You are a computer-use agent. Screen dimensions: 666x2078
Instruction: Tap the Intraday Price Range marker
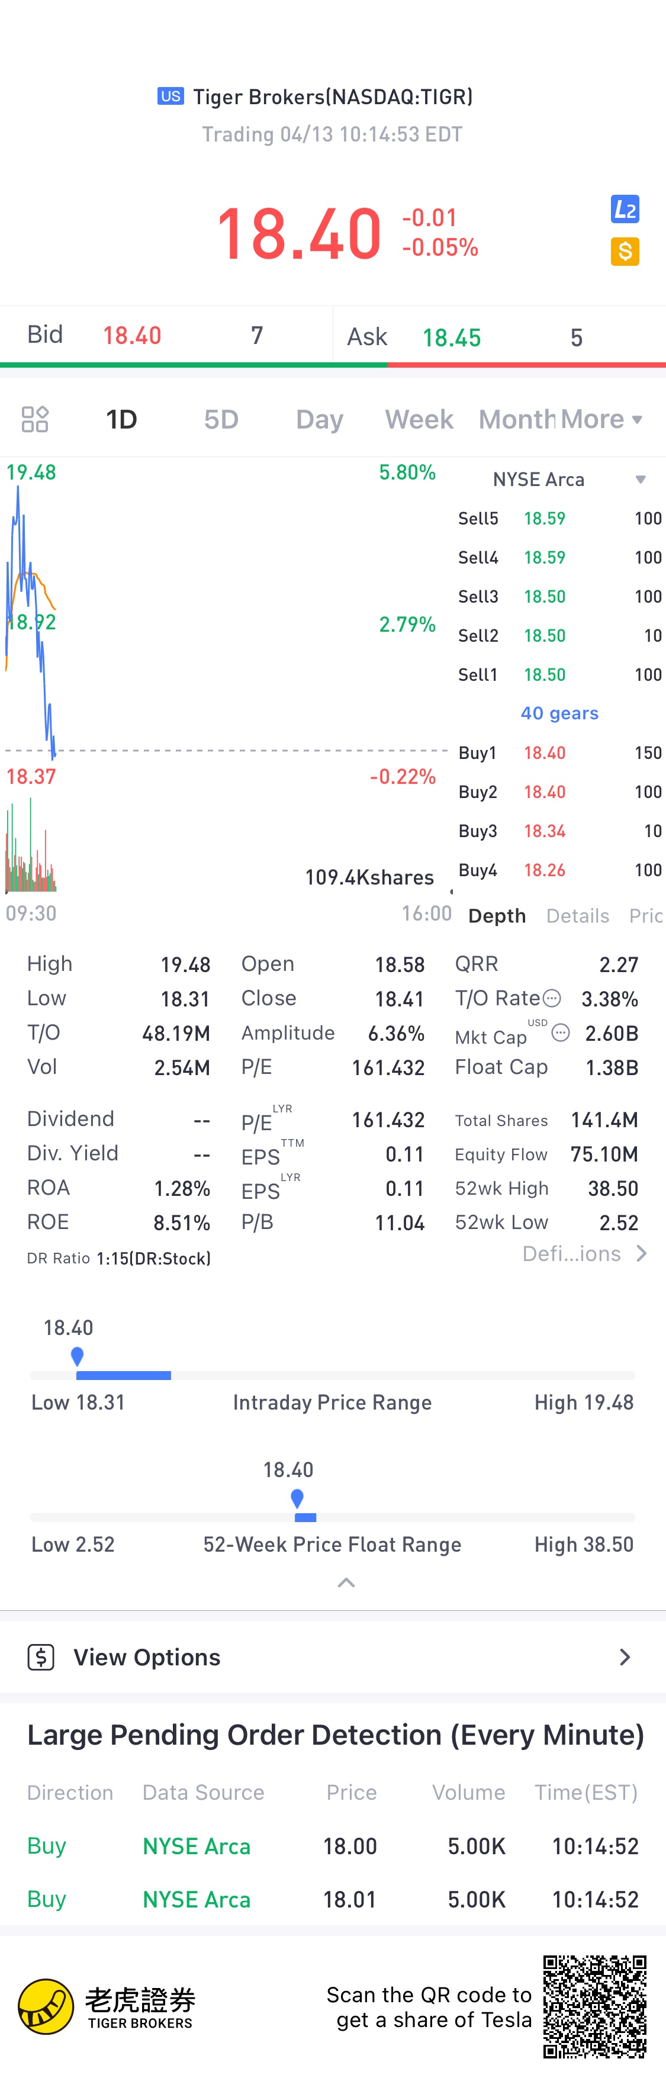[x=78, y=1356]
